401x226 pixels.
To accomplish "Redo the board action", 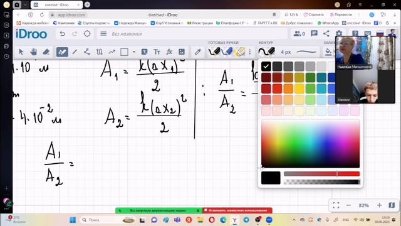I will 75,33.
